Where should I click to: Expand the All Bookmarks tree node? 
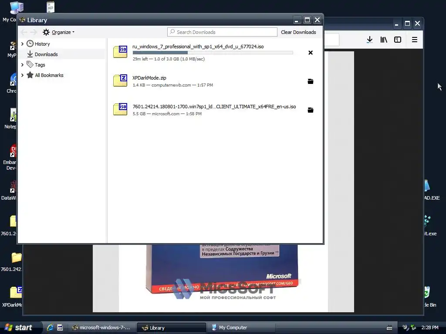pyautogui.click(x=22, y=75)
